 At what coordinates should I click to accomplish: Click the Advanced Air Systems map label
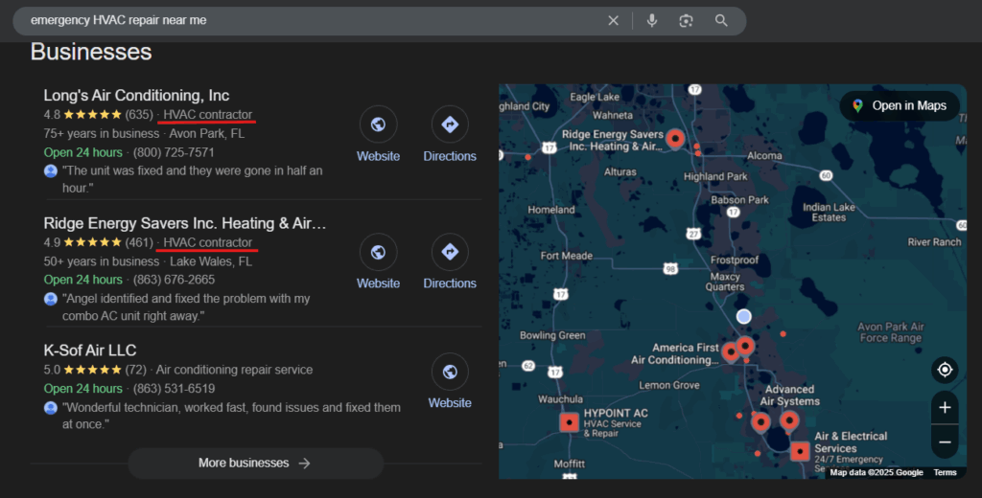(x=790, y=396)
